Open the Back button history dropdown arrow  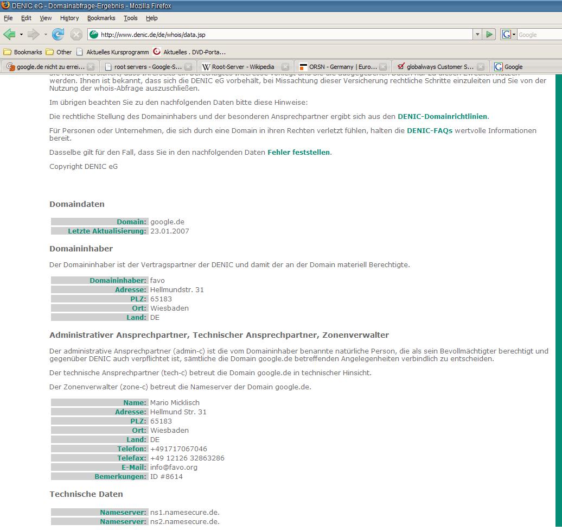coord(22,35)
